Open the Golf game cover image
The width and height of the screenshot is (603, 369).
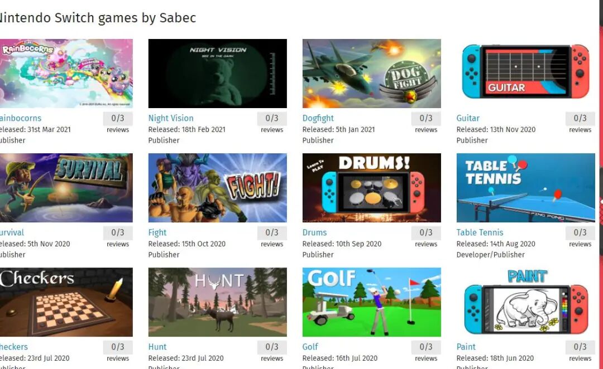click(371, 302)
